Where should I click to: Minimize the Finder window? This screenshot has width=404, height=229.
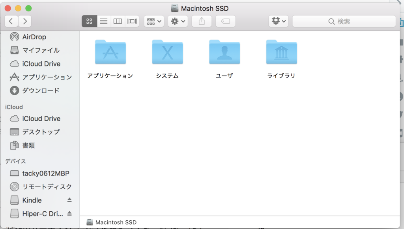pos(18,8)
